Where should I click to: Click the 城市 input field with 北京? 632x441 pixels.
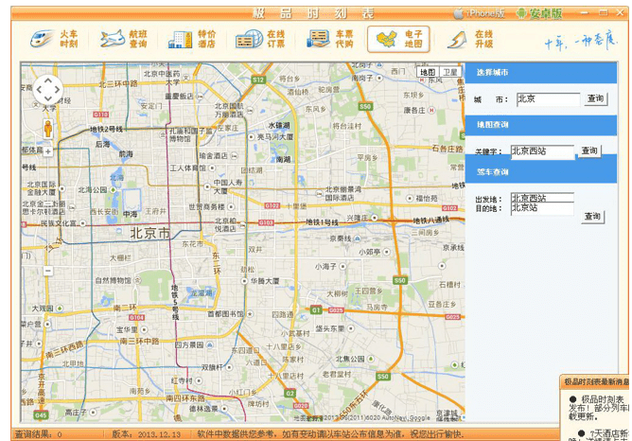(x=547, y=98)
